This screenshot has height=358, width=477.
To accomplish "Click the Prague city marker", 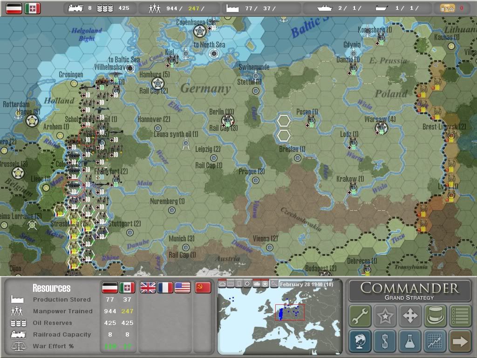I will (256, 180).
